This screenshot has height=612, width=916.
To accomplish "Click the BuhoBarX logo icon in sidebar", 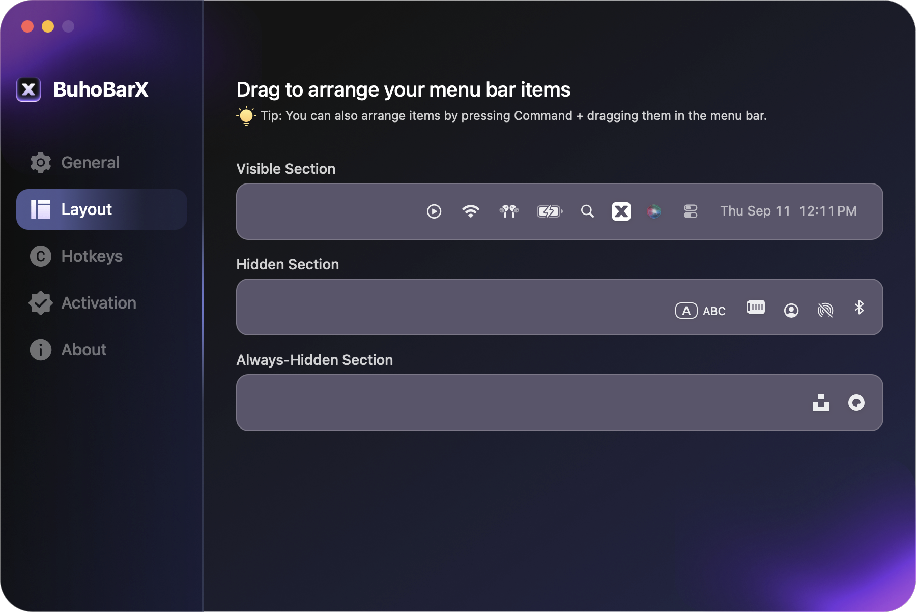I will click(28, 89).
